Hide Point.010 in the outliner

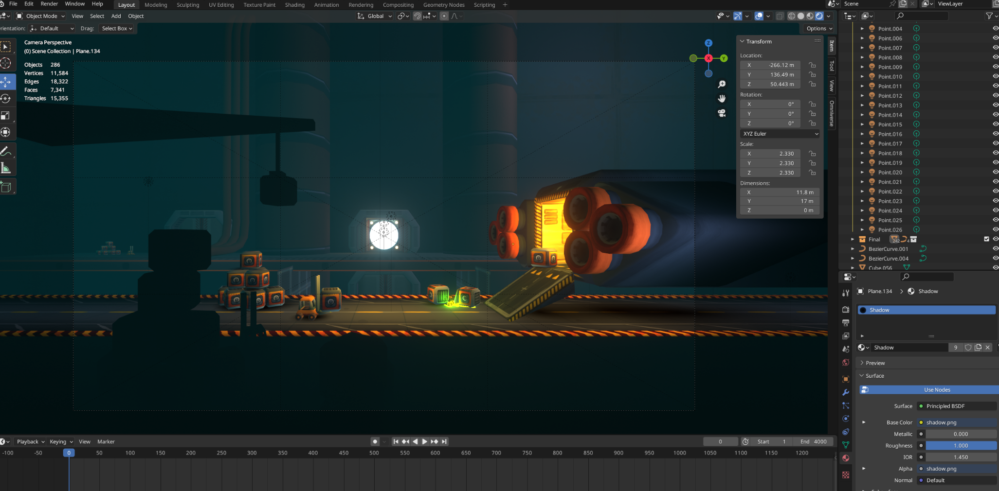pyautogui.click(x=995, y=76)
